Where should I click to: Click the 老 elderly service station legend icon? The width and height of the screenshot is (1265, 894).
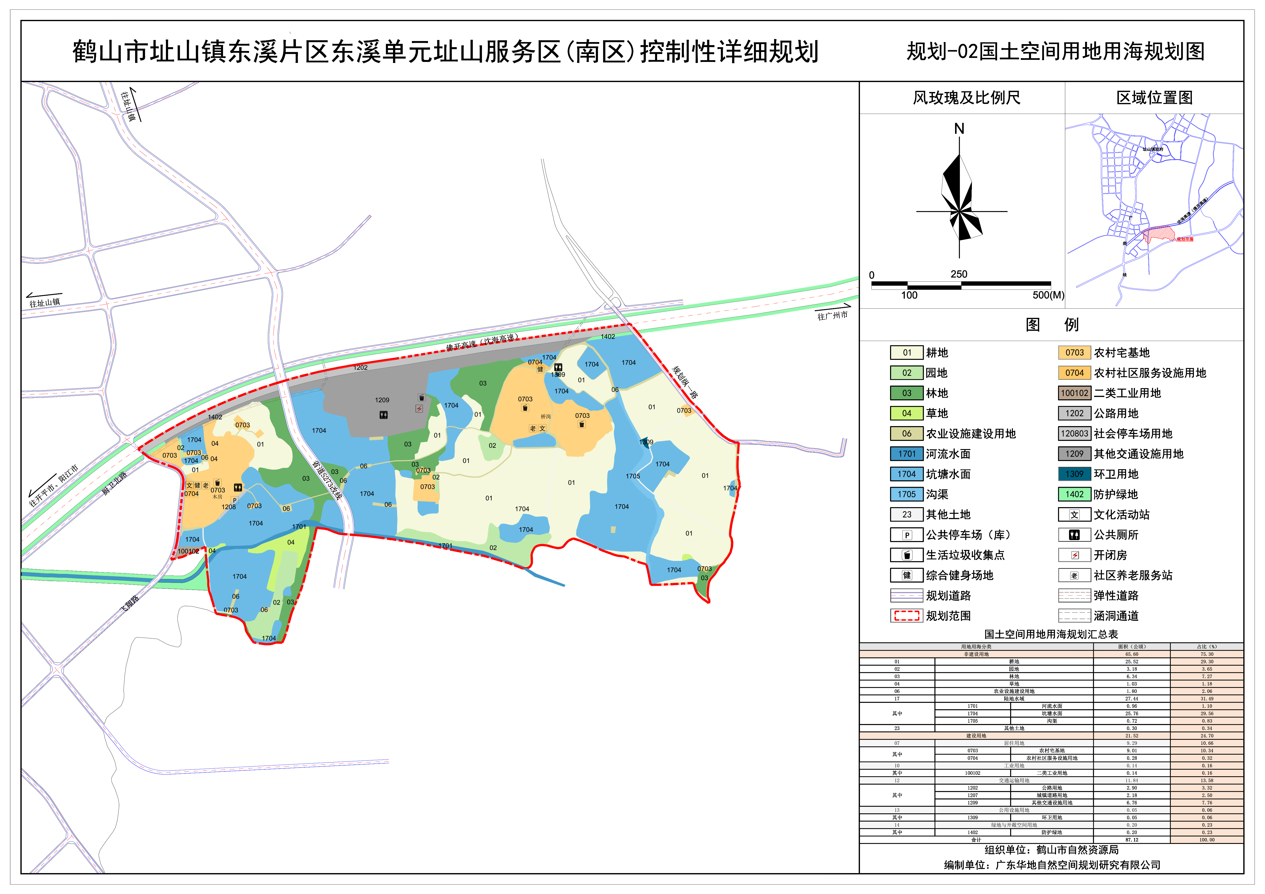click(1074, 576)
